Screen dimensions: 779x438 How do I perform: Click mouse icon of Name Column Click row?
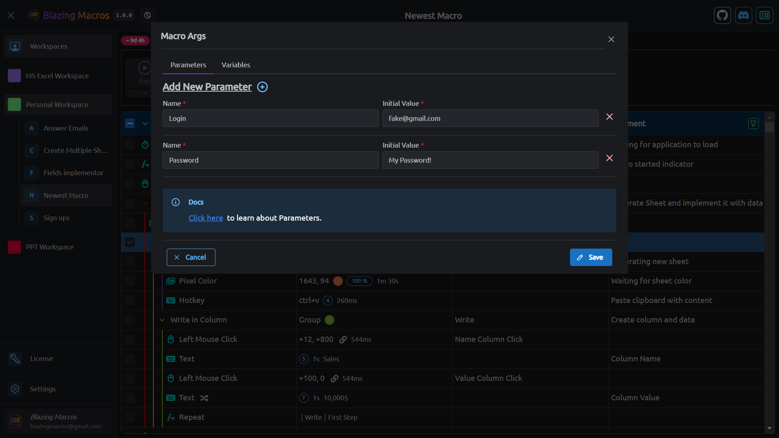point(171,339)
